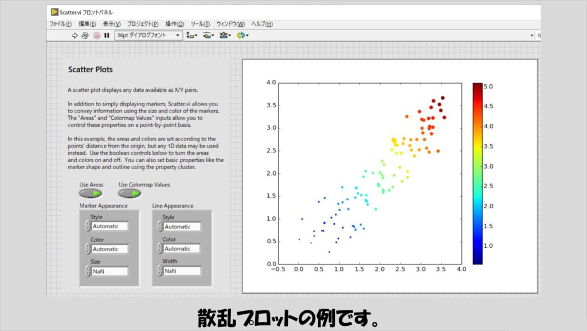The width and height of the screenshot is (587, 331).
Task: Open the ツール(T) menu
Action: (x=199, y=24)
